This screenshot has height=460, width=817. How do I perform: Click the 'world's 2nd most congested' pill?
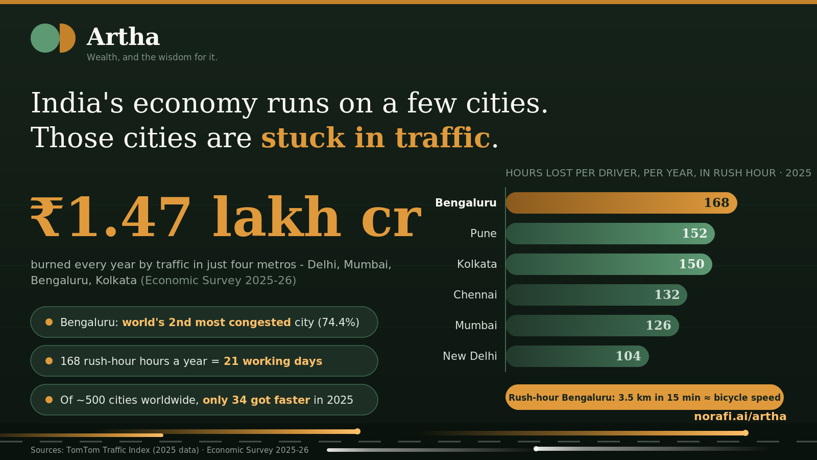[204, 322]
